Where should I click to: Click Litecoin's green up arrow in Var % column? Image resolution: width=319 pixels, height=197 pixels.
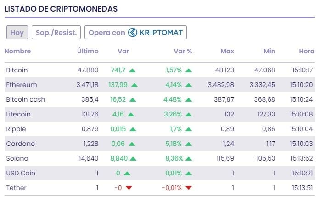click(189, 115)
